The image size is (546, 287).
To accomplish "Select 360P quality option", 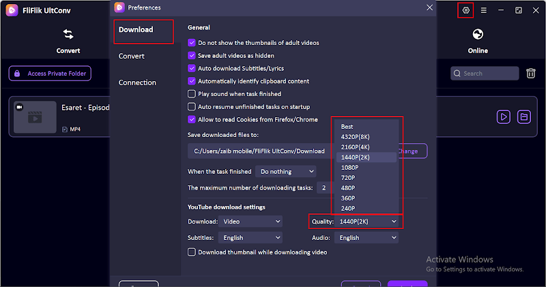I will (x=367, y=198).
